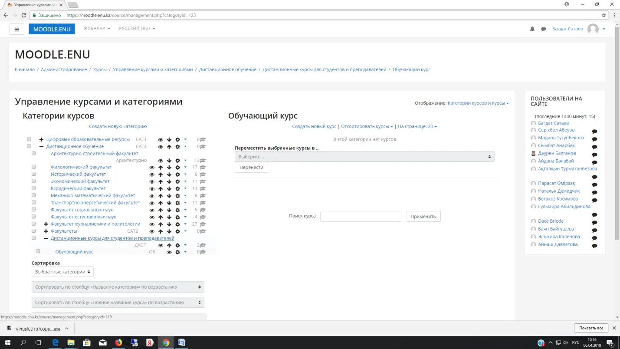Select Обучающий курс category checkbox

click(38, 251)
